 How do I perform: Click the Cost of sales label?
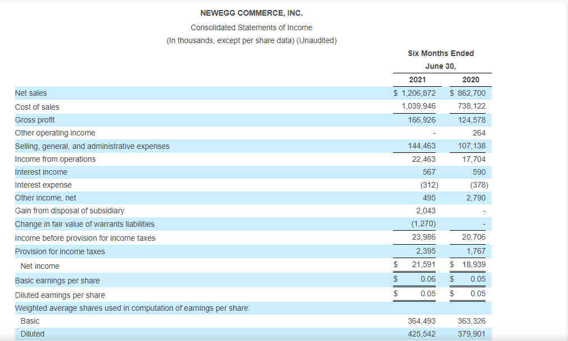(37, 107)
